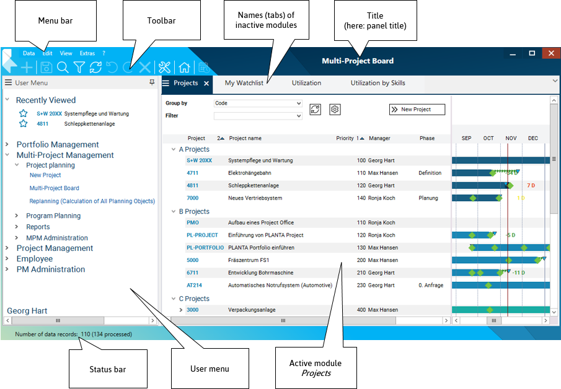Click the refresh icon next to Group by
The width and height of the screenshot is (561, 389).
pos(316,110)
